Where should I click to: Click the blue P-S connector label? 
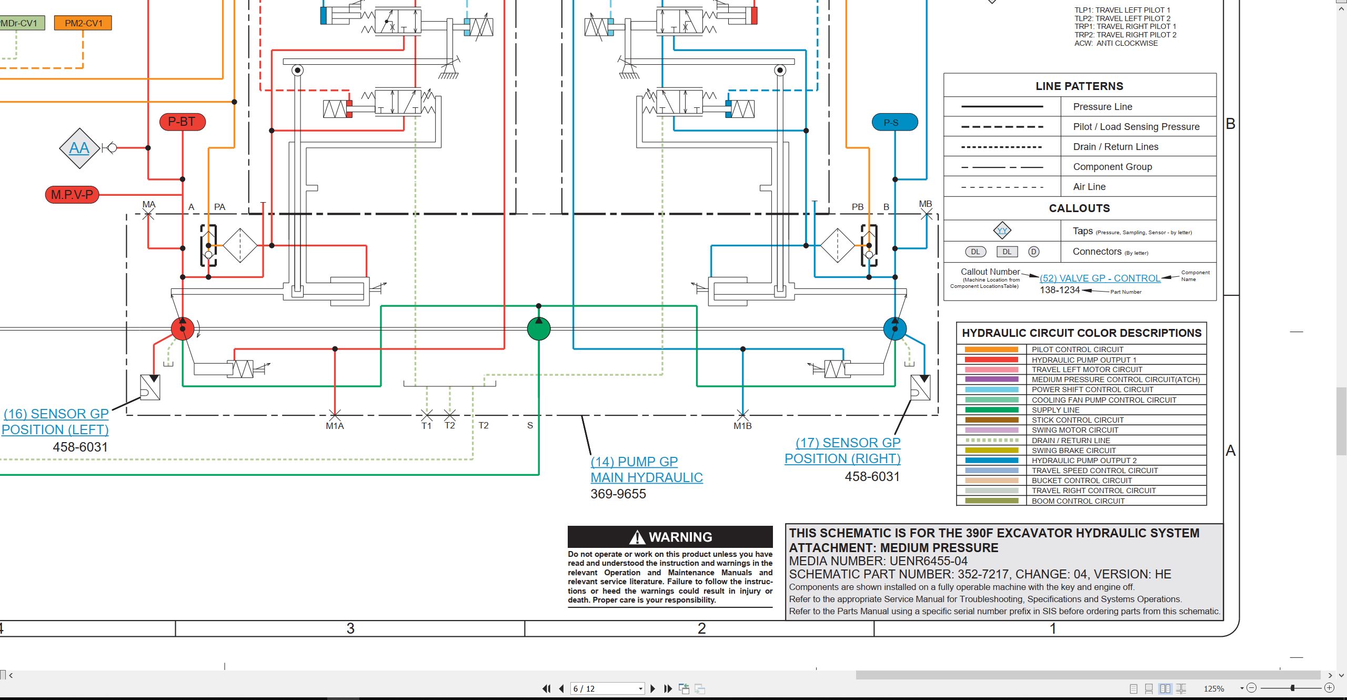tap(895, 122)
